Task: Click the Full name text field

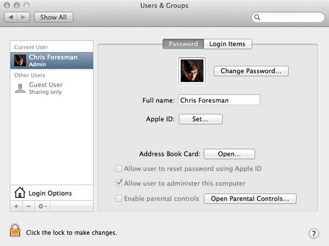Action: (219, 100)
